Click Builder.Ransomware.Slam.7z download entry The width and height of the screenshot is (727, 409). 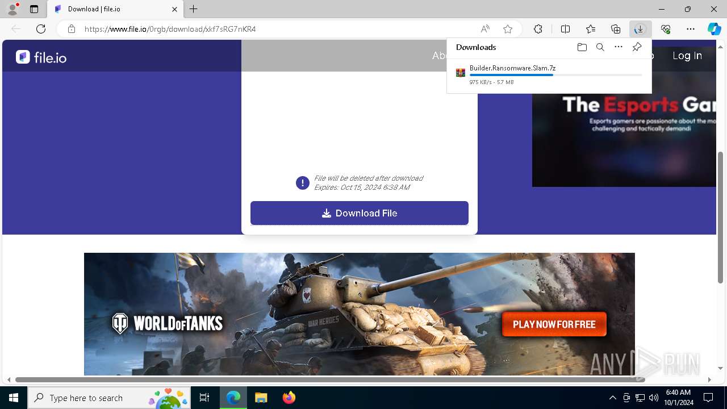click(549, 75)
